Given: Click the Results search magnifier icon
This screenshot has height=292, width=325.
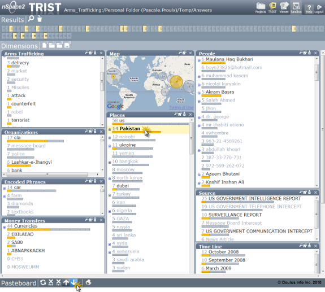Looking at the screenshot, I should click(31, 19).
